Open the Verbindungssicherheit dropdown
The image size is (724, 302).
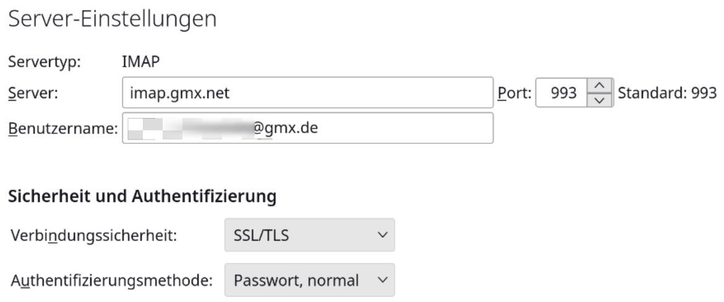coord(308,235)
